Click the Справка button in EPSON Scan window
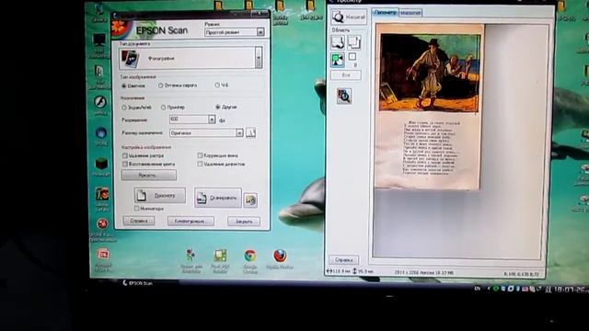The width and height of the screenshot is (589, 331). click(139, 221)
